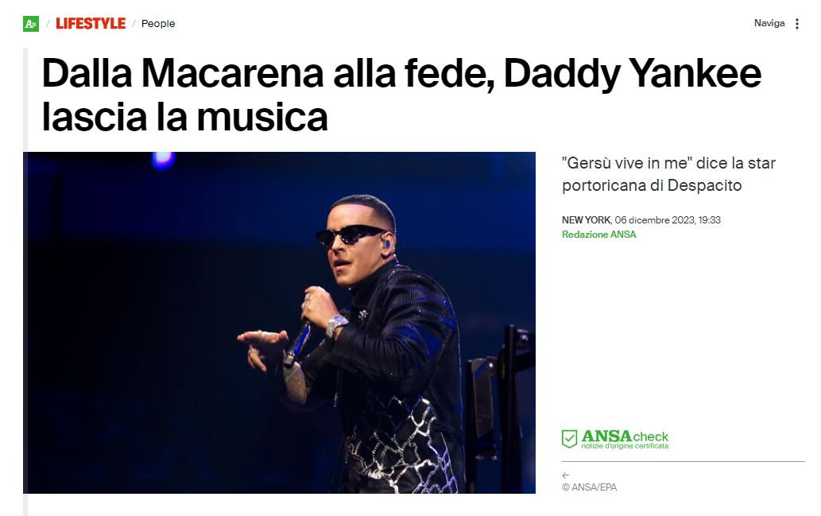
Task: Click the divider line under ANSAcheck
Action: pos(684,461)
